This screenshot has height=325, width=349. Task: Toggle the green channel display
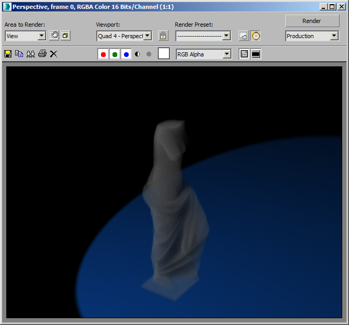115,54
